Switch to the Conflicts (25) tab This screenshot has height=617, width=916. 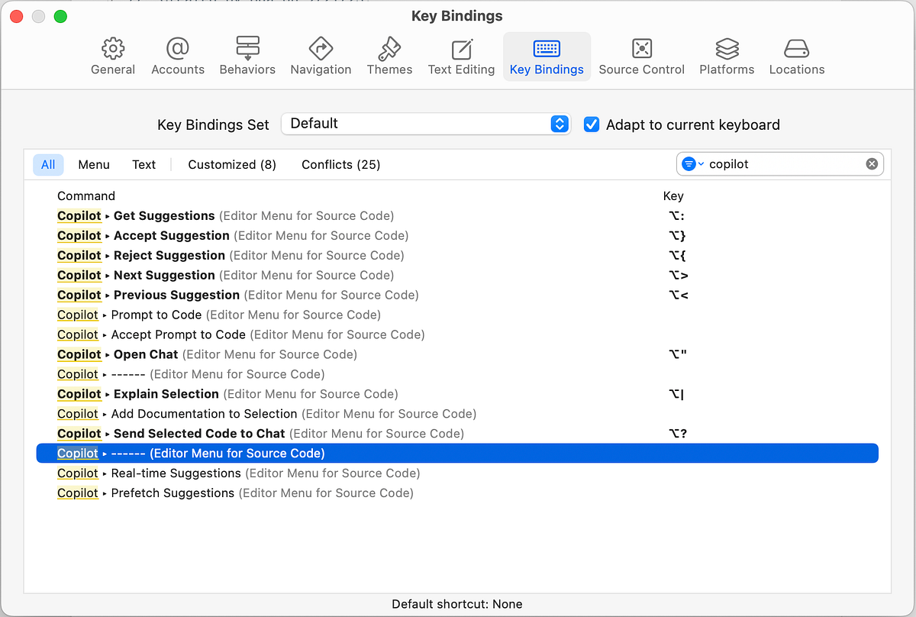340,164
